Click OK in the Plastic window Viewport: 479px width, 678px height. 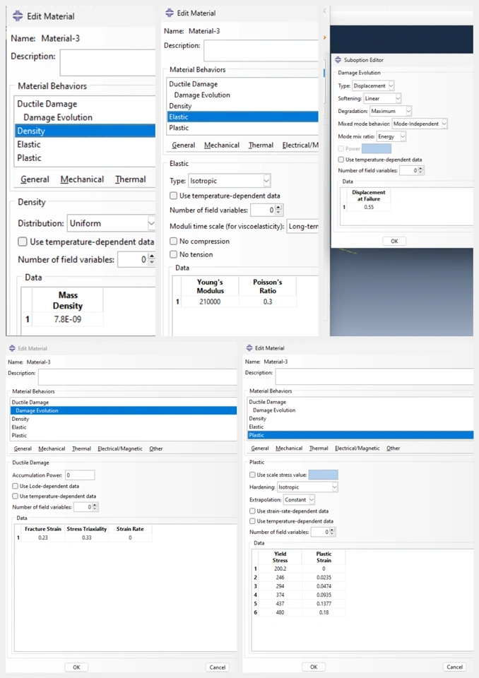coord(314,667)
